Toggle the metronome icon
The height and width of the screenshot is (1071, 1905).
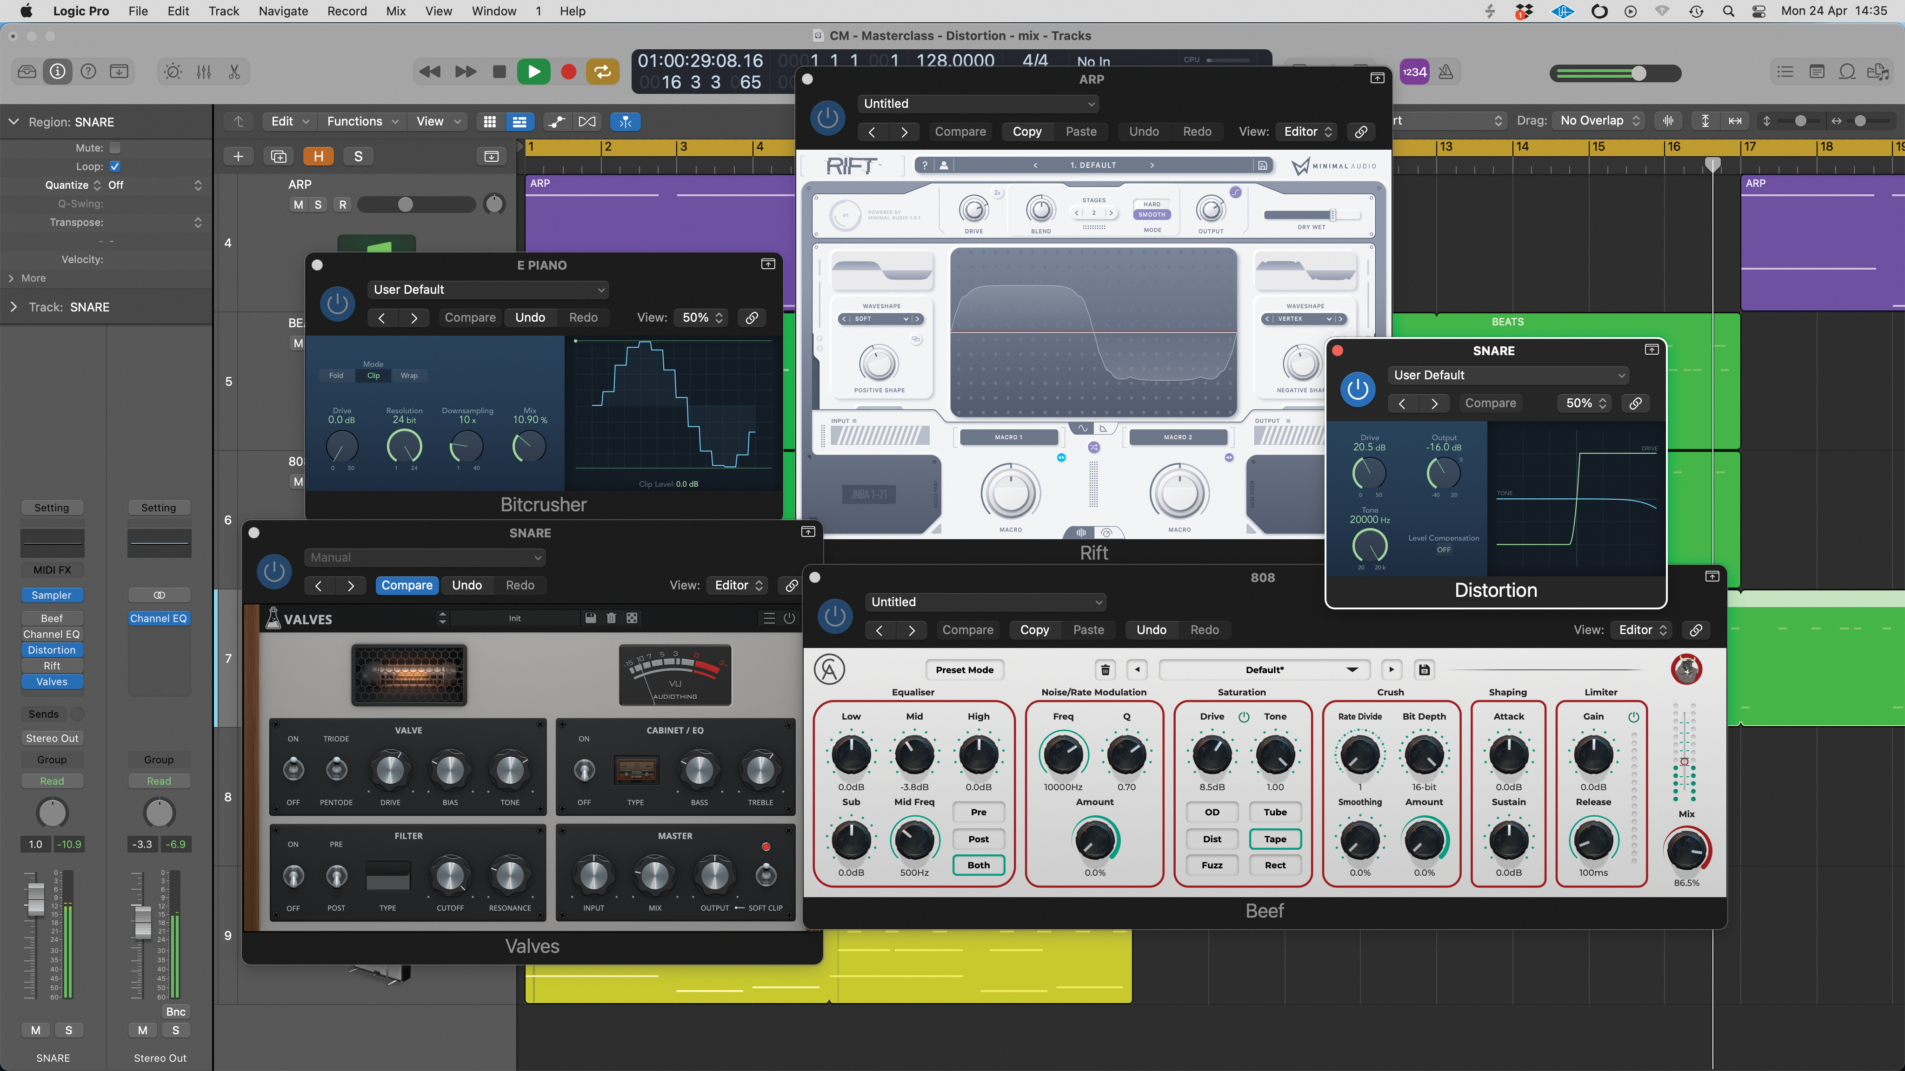point(1446,72)
